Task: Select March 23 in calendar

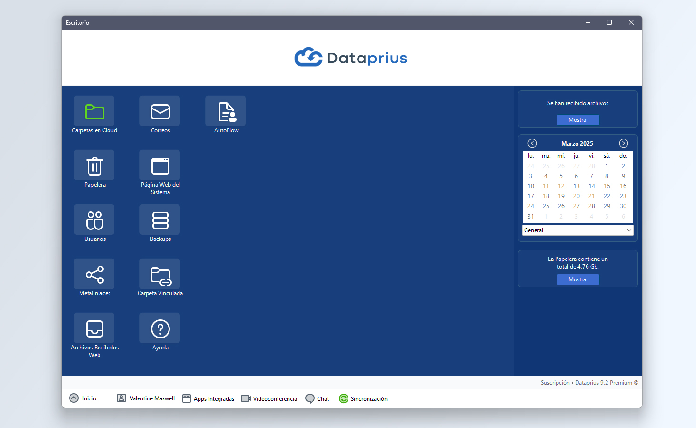Action: click(623, 196)
